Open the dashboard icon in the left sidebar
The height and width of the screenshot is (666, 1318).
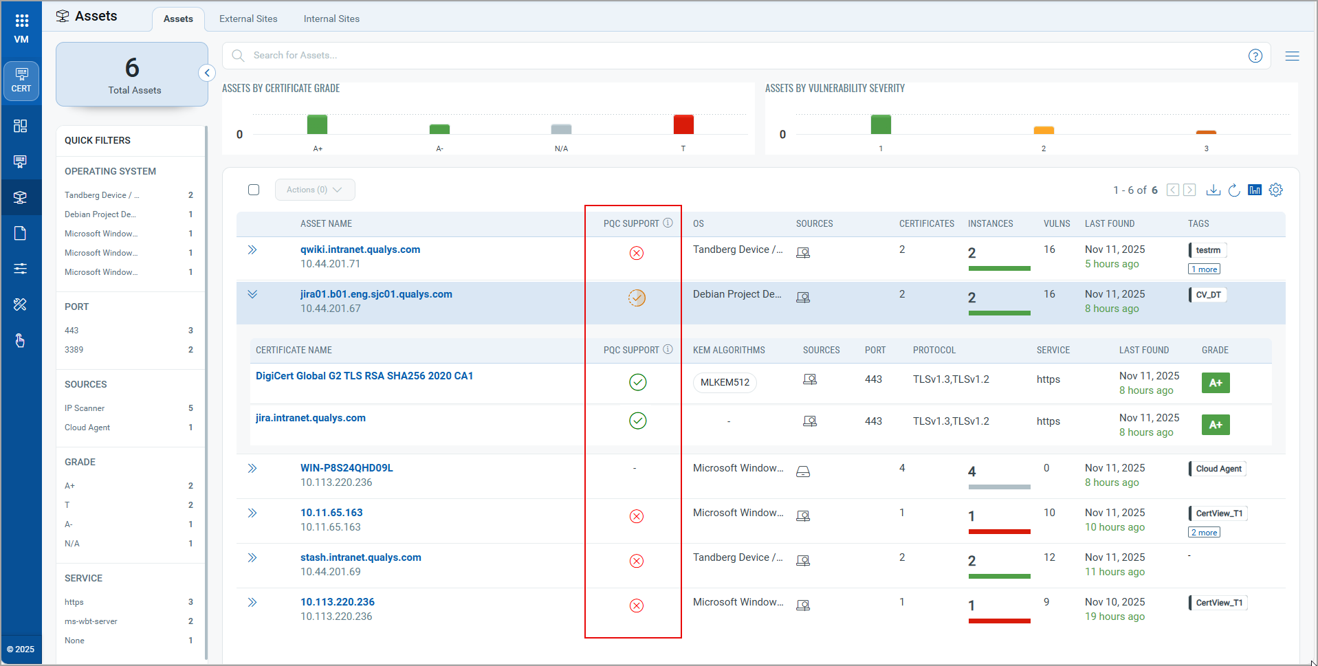click(20, 126)
